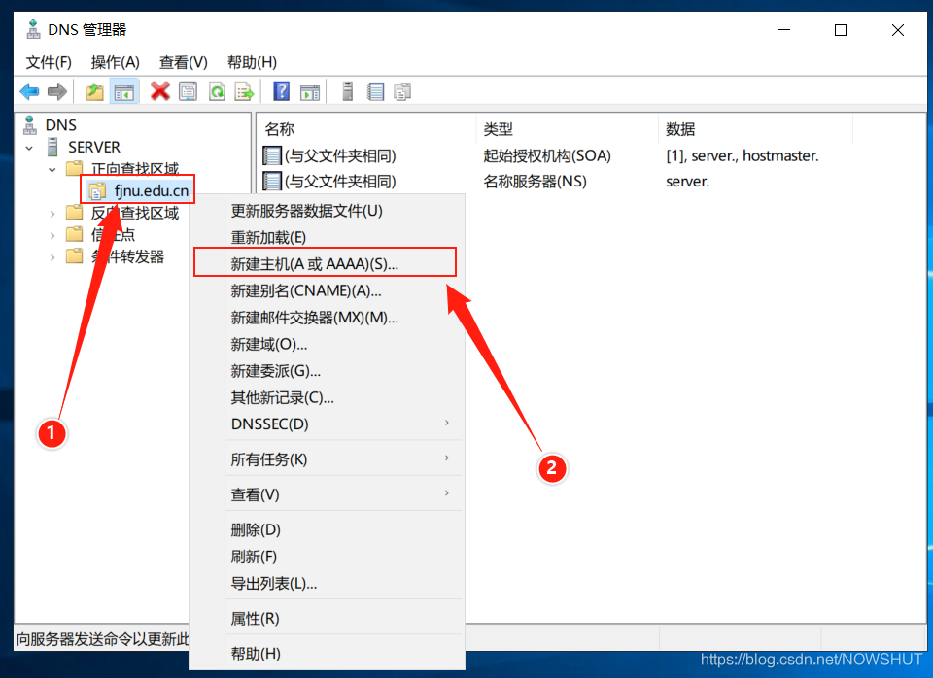Select the SERVER tree item label
This screenshot has height=678, width=933.
click(94, 147)
